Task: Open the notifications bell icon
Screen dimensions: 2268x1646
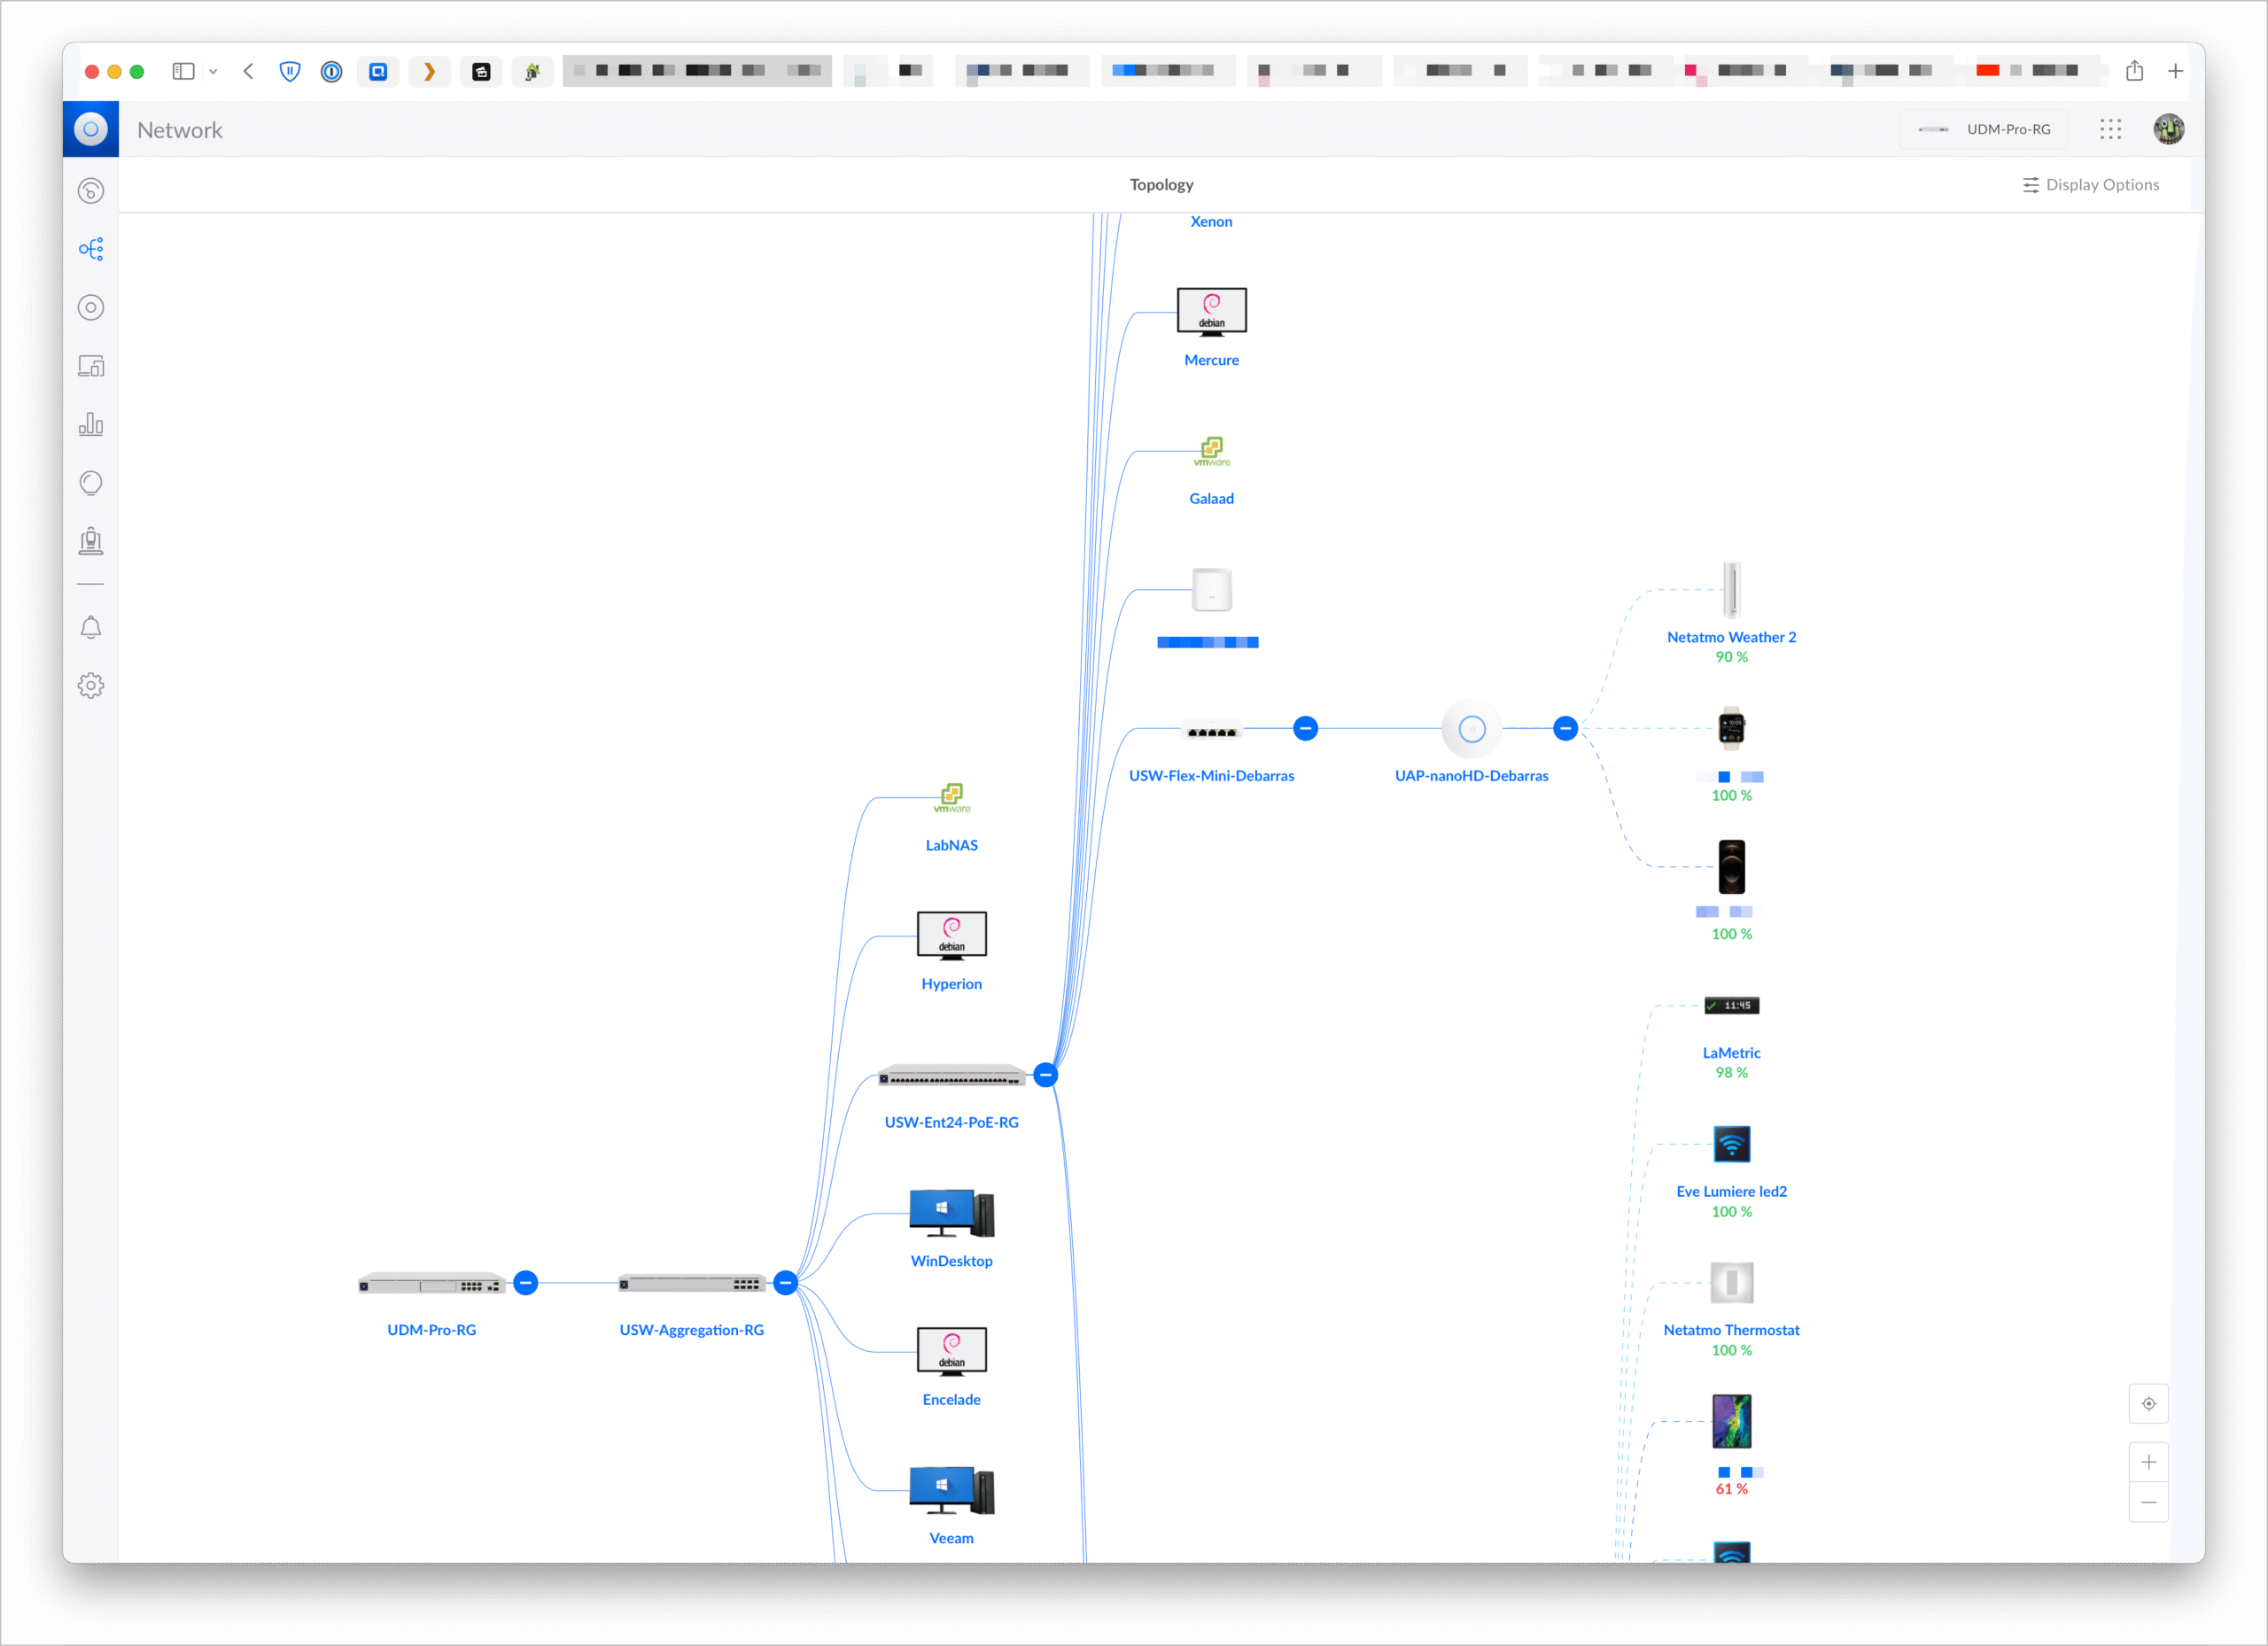Action: (x=91, y=627)
